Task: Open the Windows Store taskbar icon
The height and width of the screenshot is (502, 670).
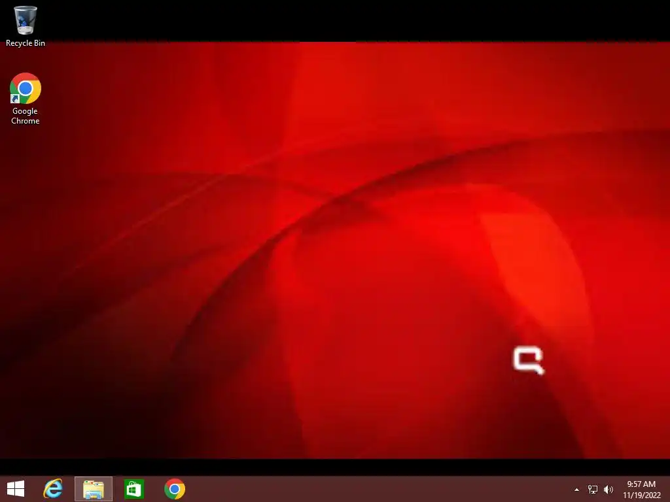Action: [x=133, y=489]
